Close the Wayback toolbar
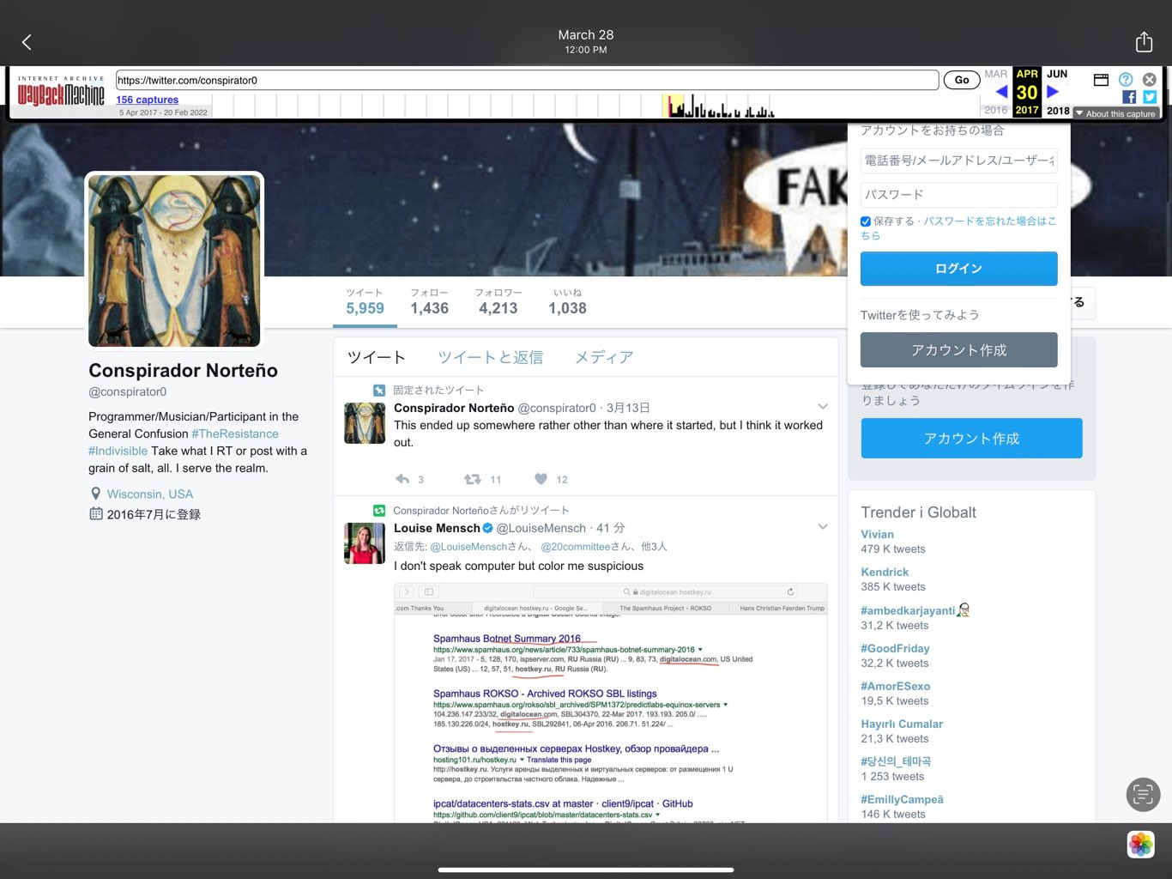Viewport: 1172px width, 879px height. click(1150, 80)
